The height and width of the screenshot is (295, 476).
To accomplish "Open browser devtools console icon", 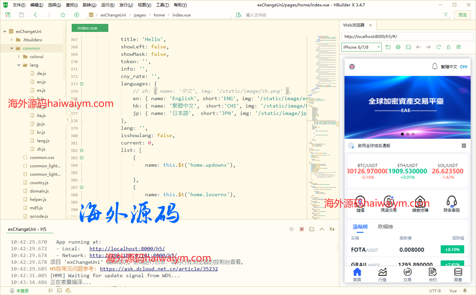I will coord(408,47).
